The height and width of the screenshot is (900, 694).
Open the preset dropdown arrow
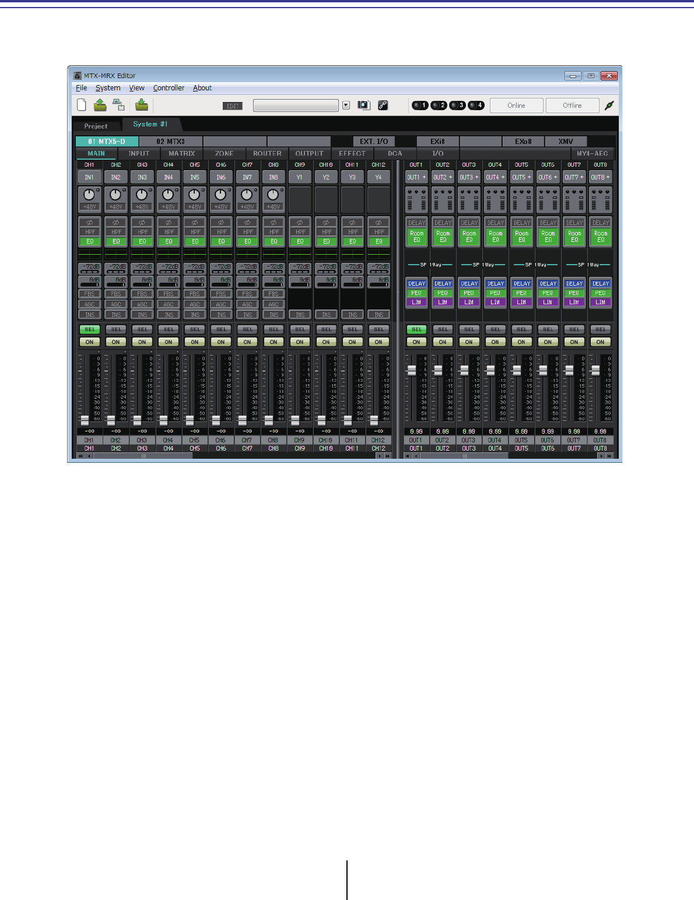point(346,106)
